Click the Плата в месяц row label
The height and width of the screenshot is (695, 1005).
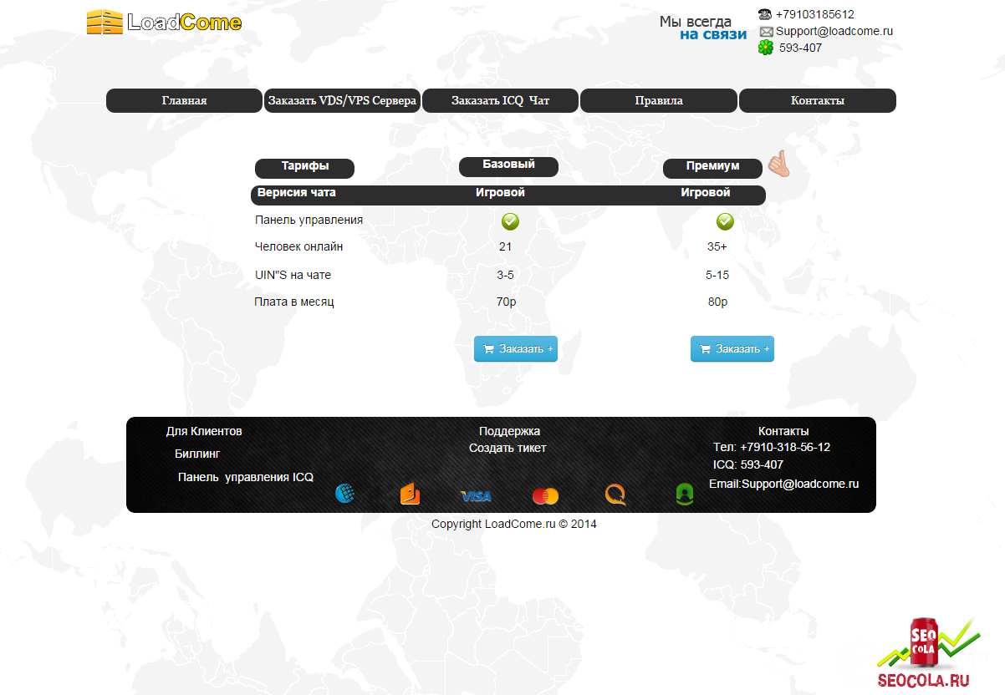[294, 302]
